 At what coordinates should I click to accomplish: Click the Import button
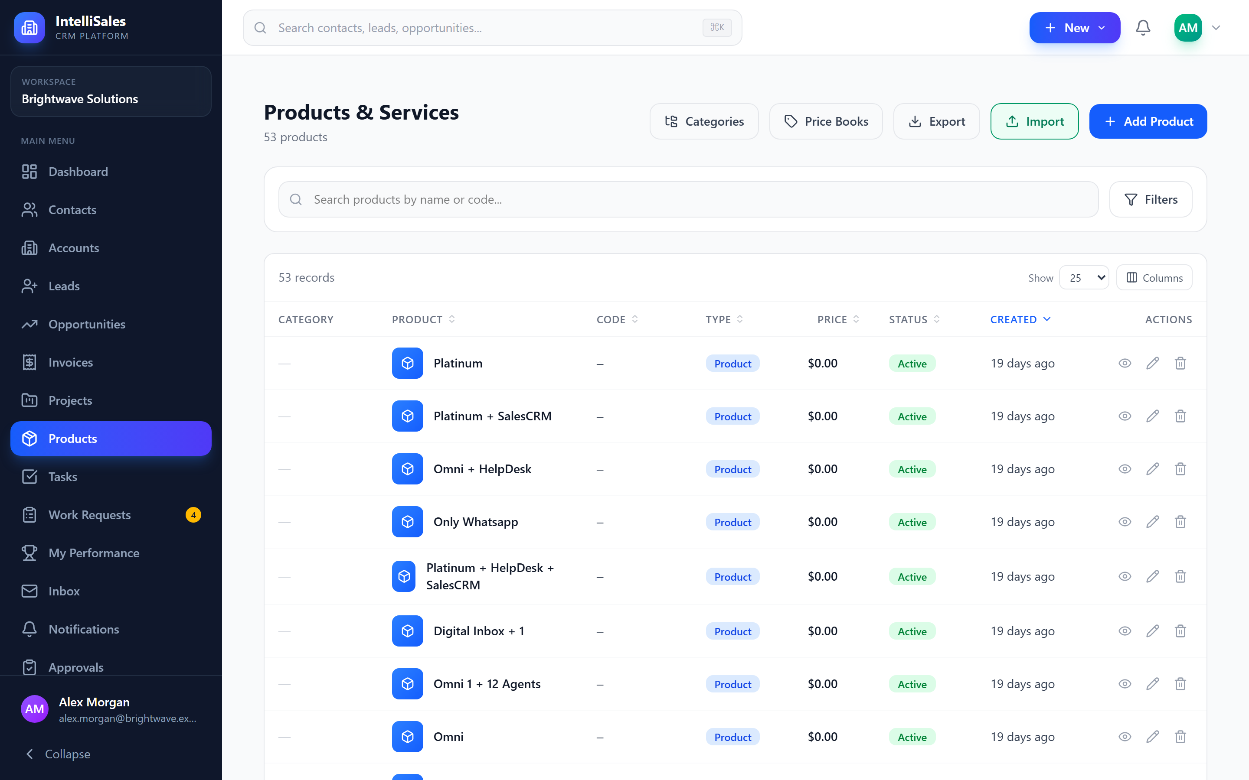point(1034,121)
